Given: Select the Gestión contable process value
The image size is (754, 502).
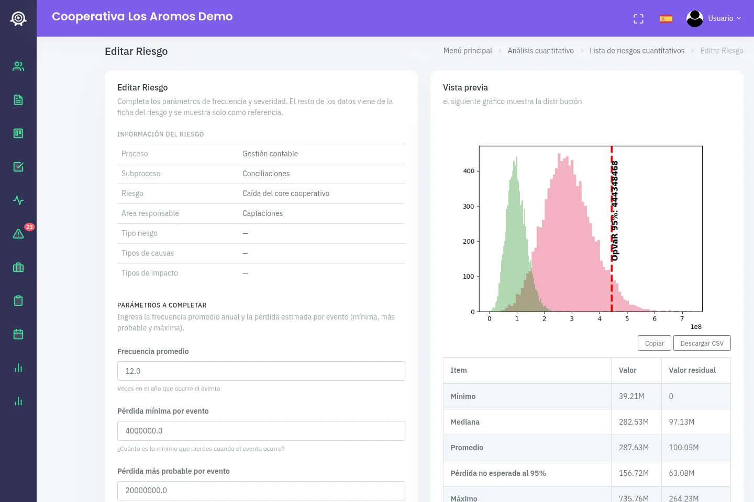Looking at the screenshot, I should coord(270,154).
